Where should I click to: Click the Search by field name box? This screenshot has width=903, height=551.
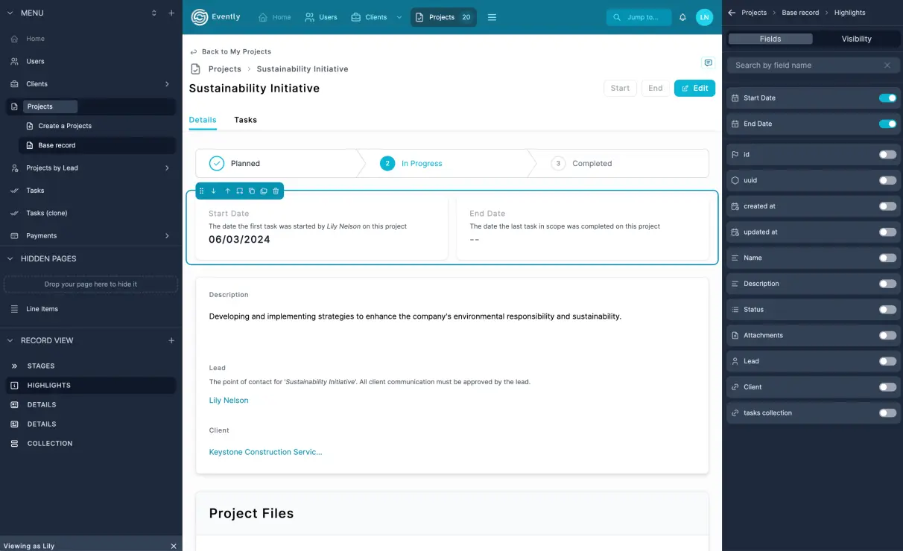pos(805,66)
